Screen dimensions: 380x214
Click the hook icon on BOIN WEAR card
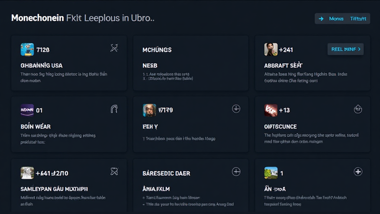(x=114, y=109)
